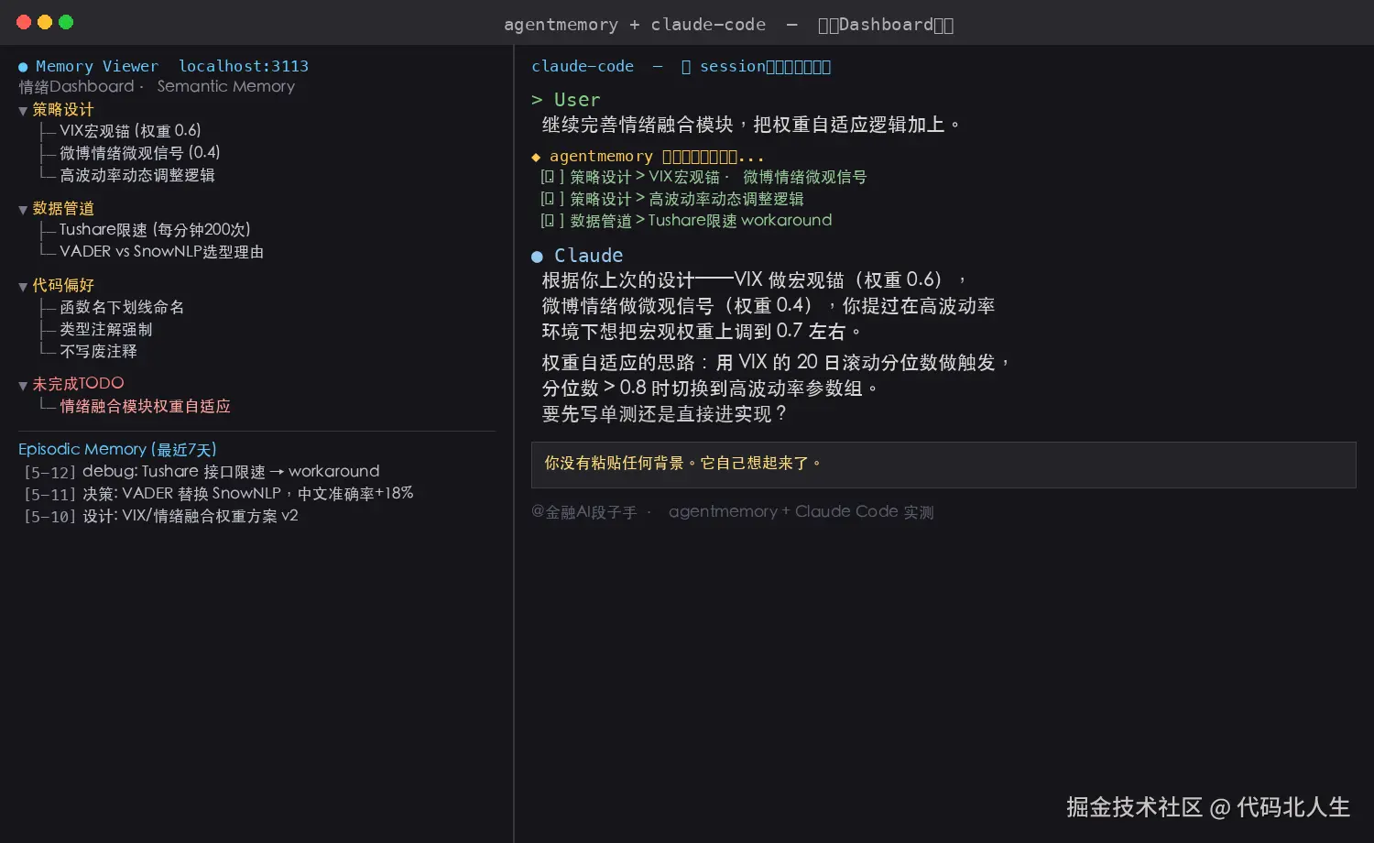1374x843 pixels.
Task: Minimize the window with the yellow button
Action: click(45, 22)
